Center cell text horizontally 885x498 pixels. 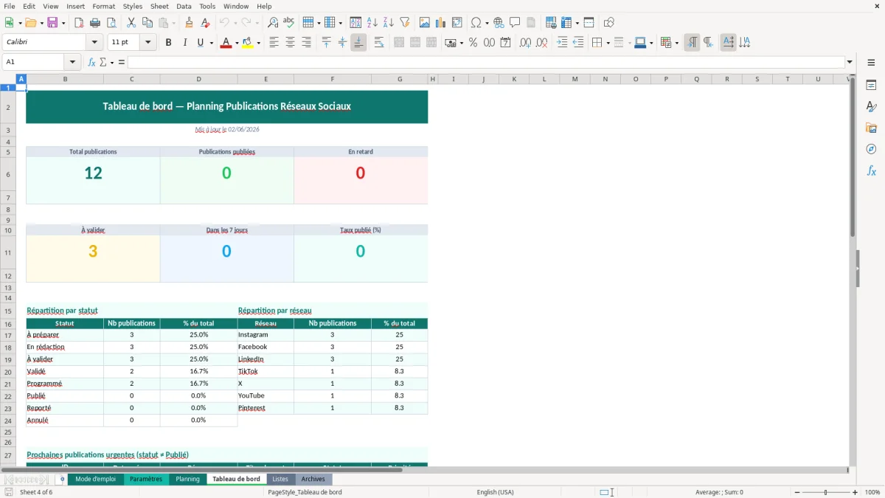290,43
